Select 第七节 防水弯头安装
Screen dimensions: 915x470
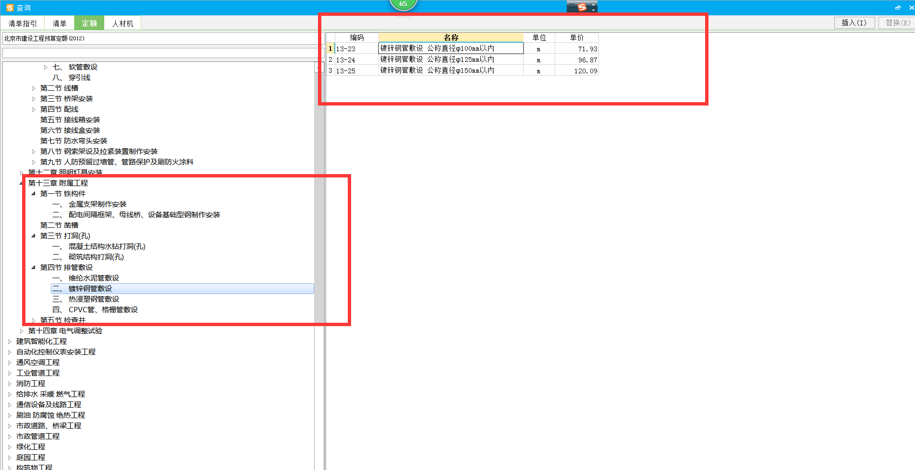(73, 141)
